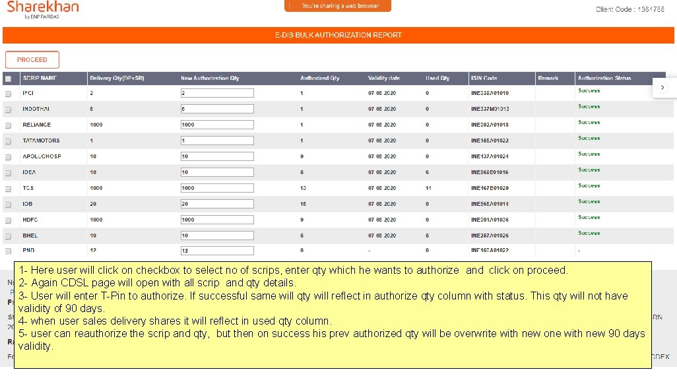Check the IOB row checkbox
This screenshot has width=677, height=380.
click(8, 205)
